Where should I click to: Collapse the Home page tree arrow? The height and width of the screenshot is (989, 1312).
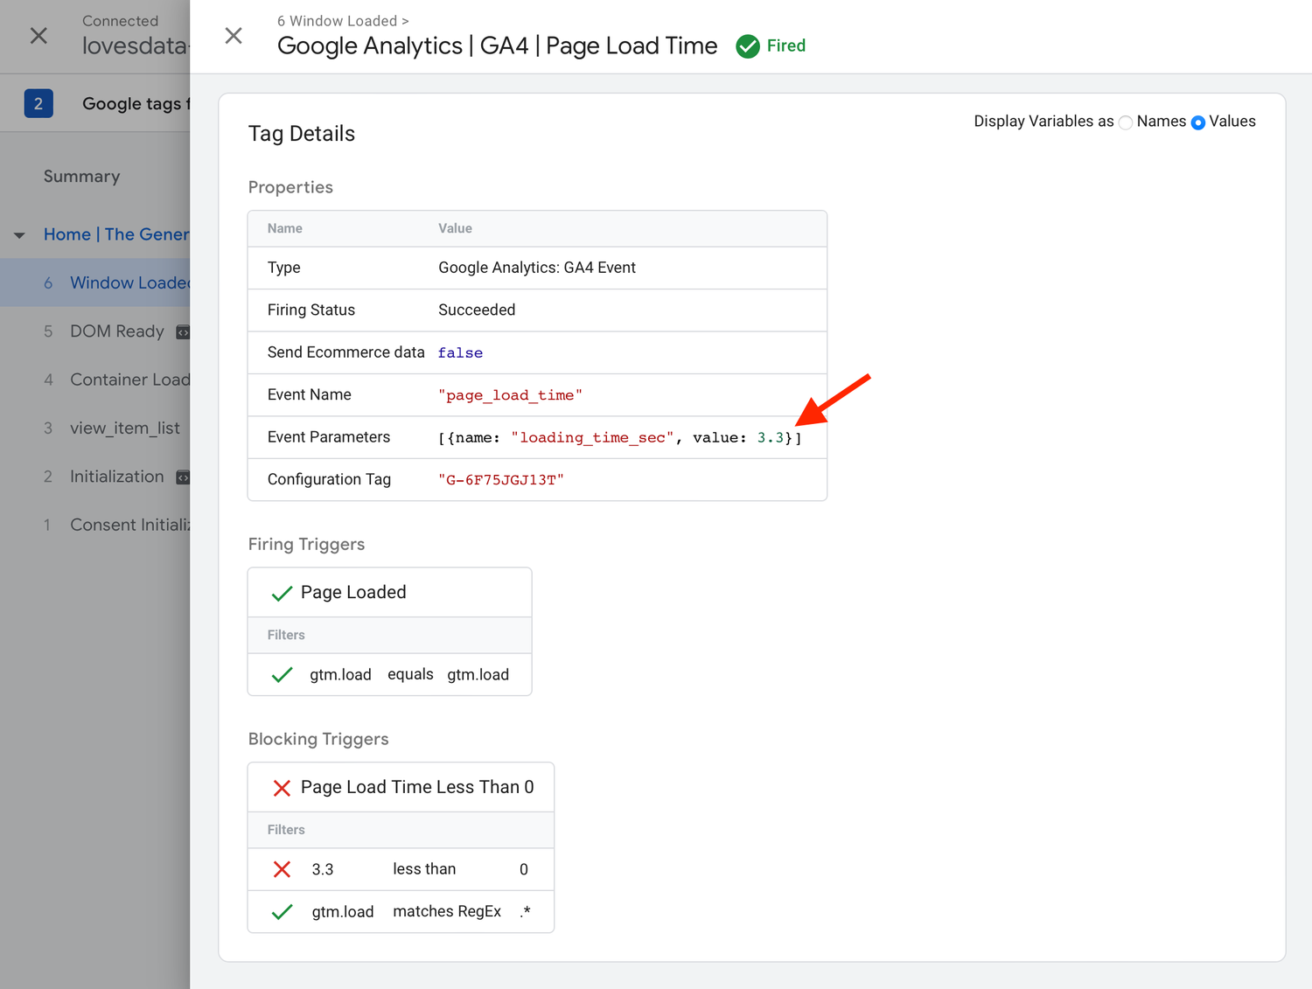19,235
